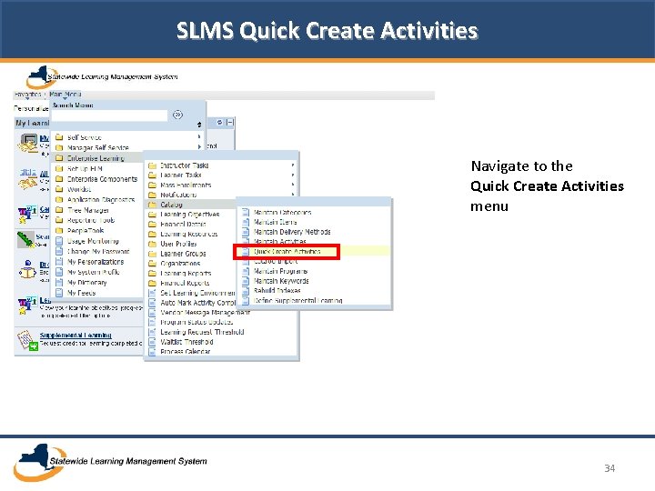Expand Manager Self Service submenu arrow

pos(199,146)
